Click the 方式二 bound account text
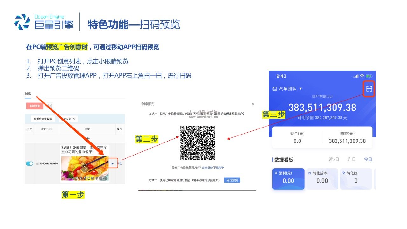The image size is (407, 229). pos(184,180)
